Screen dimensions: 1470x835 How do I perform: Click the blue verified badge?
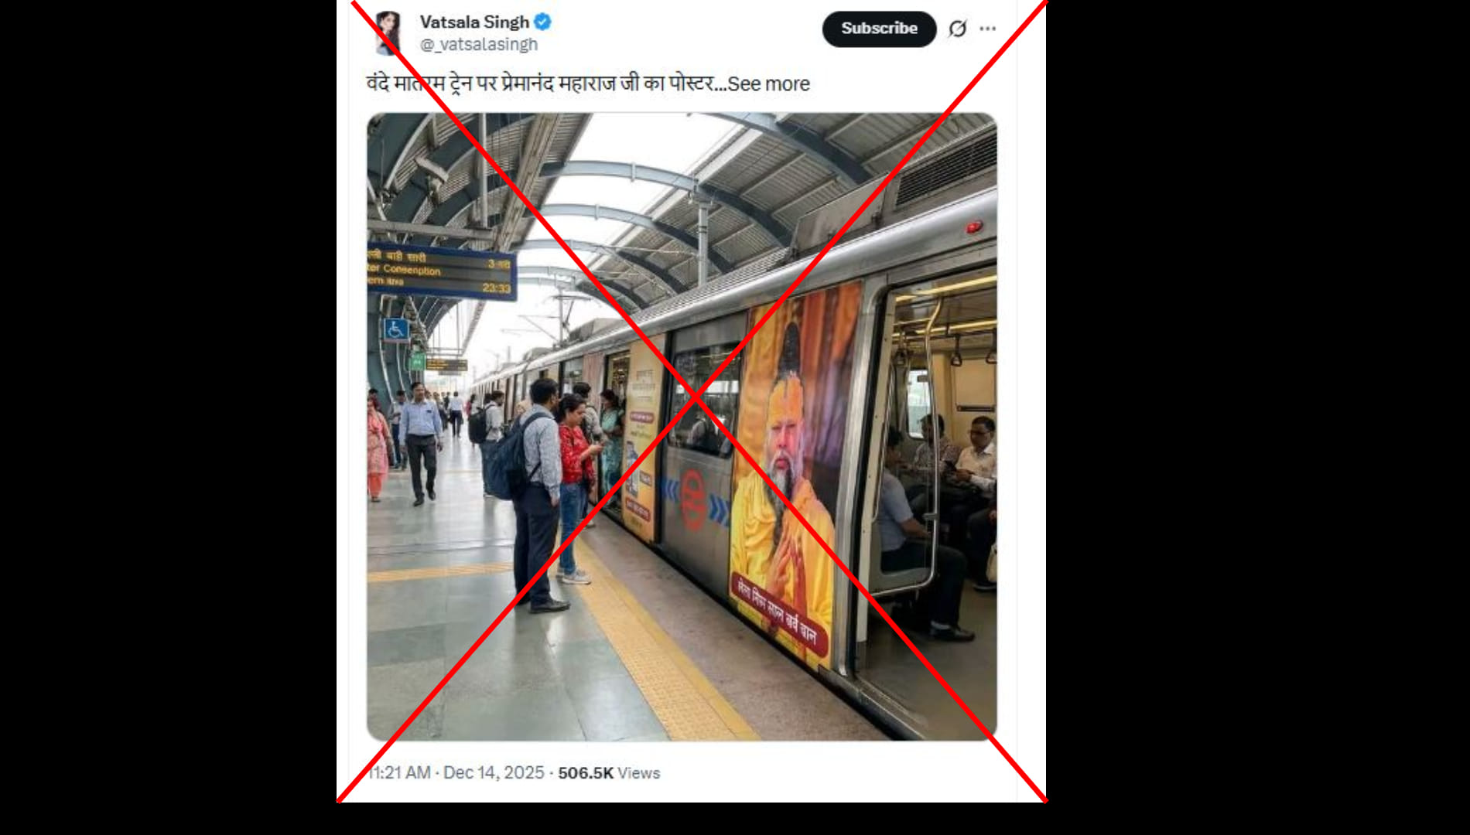pos(543,22)
